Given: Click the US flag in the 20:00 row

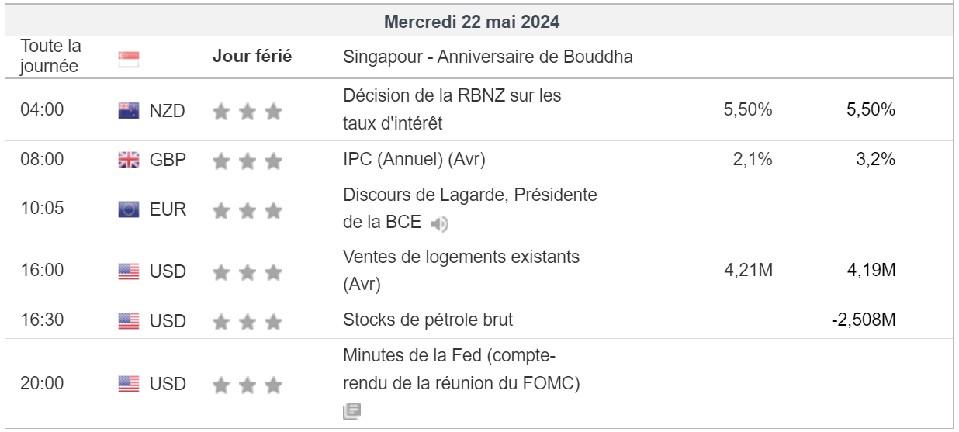Looking at the screenshot, I should click(x=129, y=384).
